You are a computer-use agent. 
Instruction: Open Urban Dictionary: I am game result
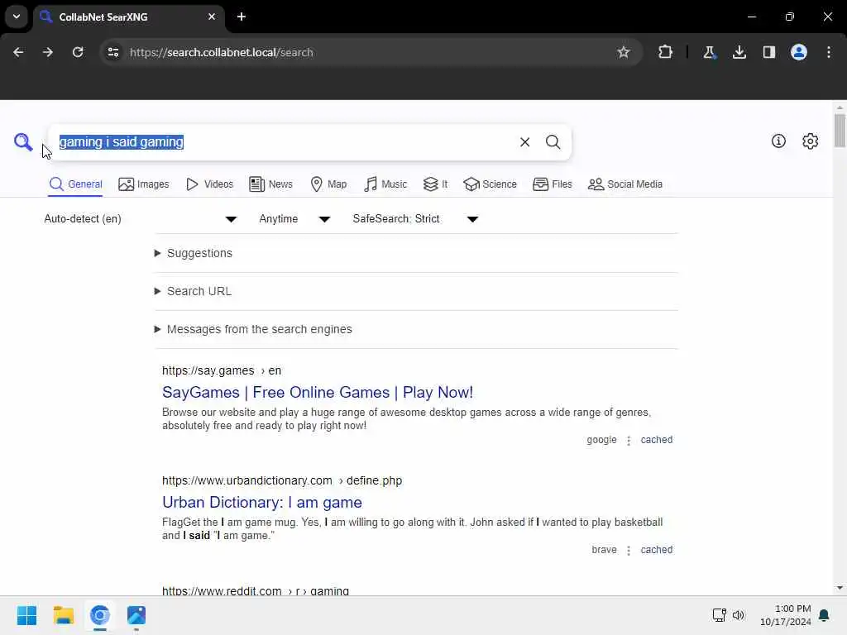262,502
